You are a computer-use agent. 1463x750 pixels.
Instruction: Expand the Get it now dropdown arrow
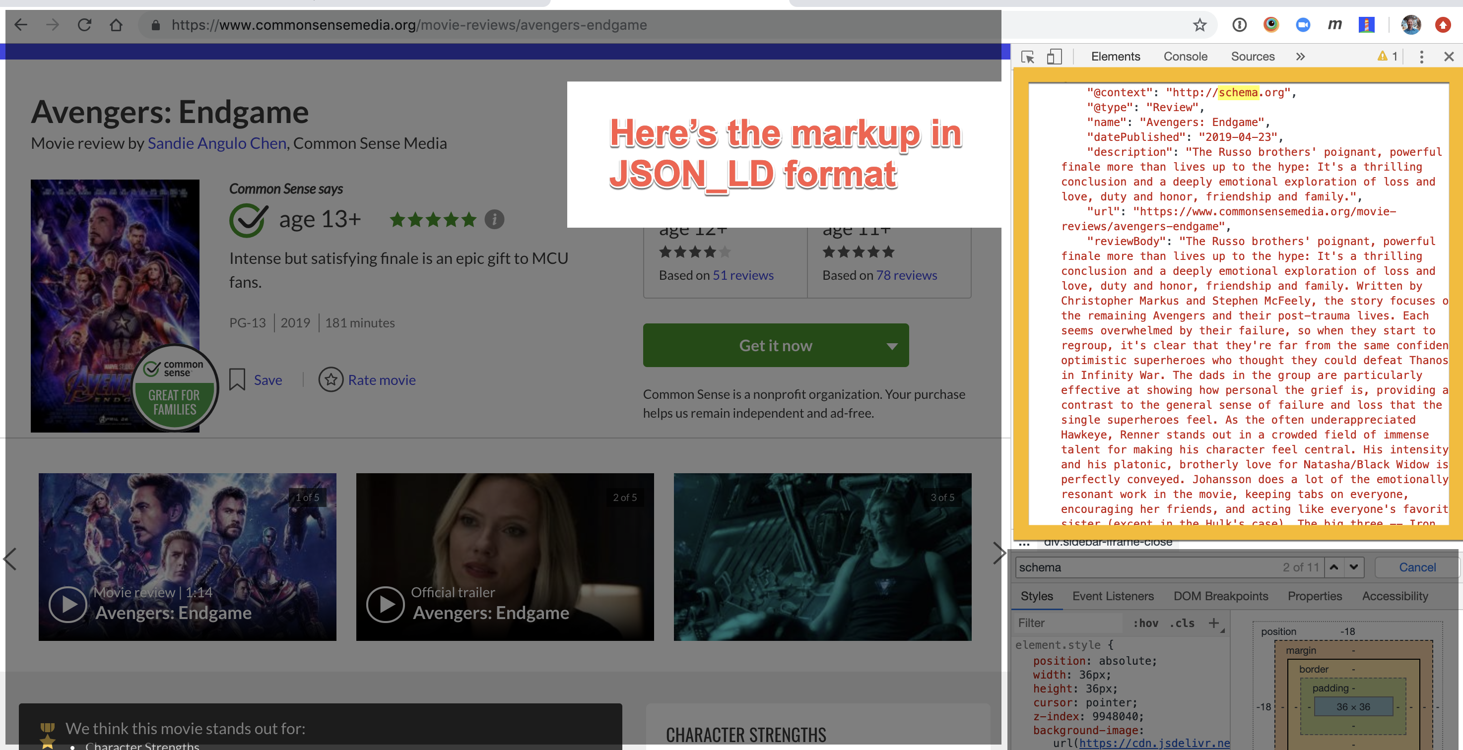[892, 346]
